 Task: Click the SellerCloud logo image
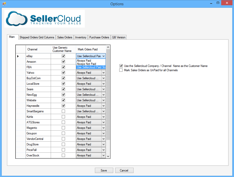point(44,18)
